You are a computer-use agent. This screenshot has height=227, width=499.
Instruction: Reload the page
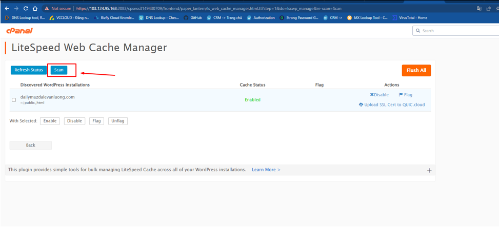tap(26, 9)
